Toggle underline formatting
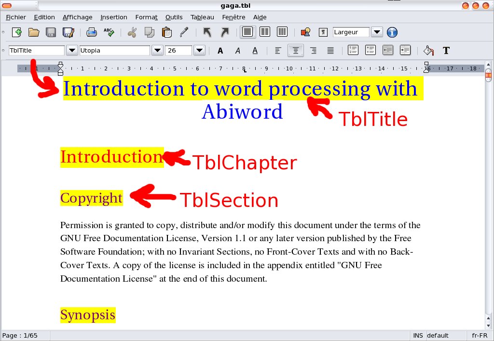 click(255, 50)
